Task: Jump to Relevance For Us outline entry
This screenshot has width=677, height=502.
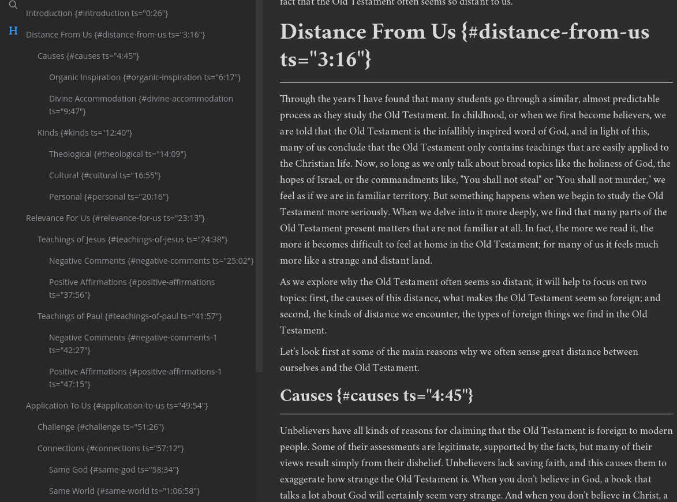Action: tap(115, 218)
